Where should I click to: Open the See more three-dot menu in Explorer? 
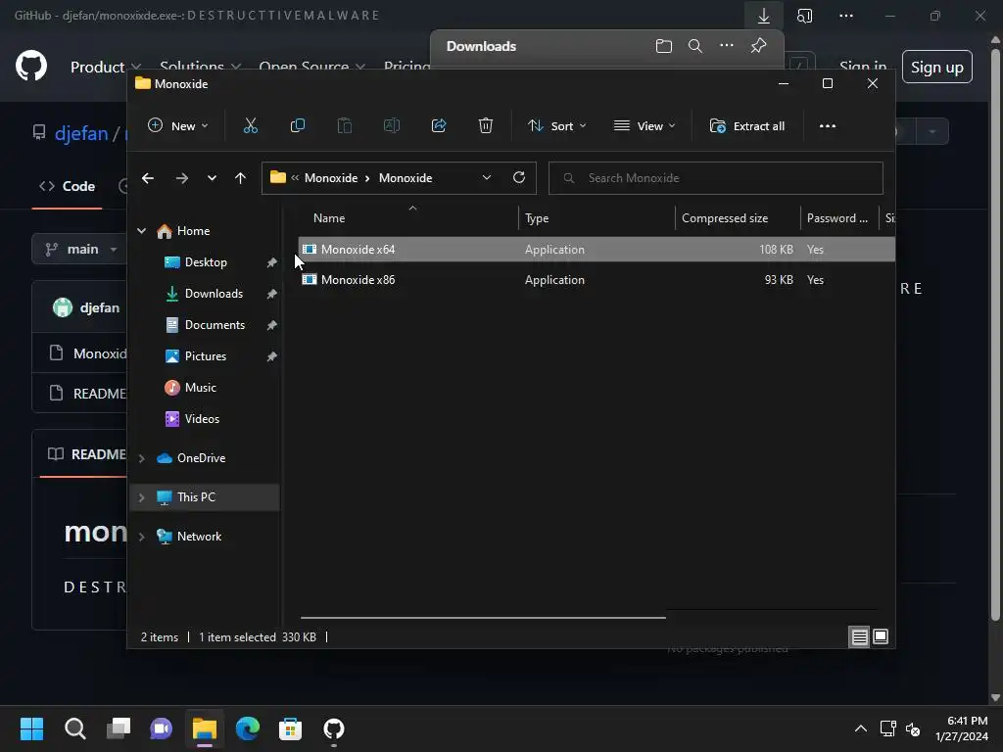[828, 126]
